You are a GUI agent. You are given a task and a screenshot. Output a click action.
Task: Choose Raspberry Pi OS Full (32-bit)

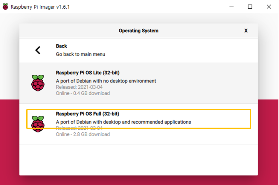[138, 124]
